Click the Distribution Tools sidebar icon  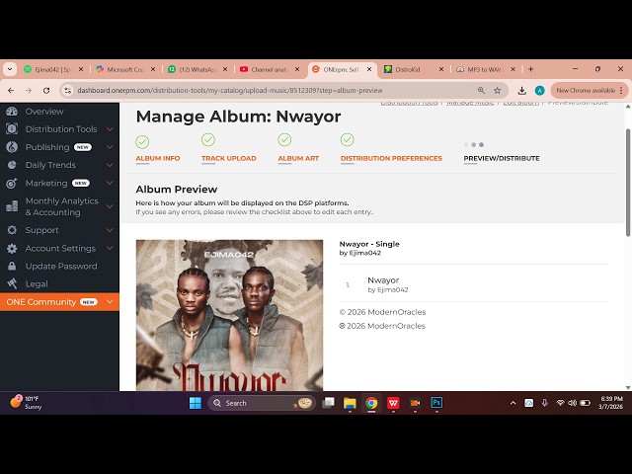(12, 129)
